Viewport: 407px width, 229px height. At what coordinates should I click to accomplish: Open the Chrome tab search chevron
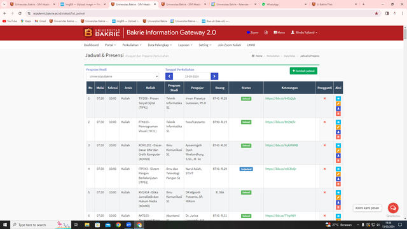click(x=4, y=4)
